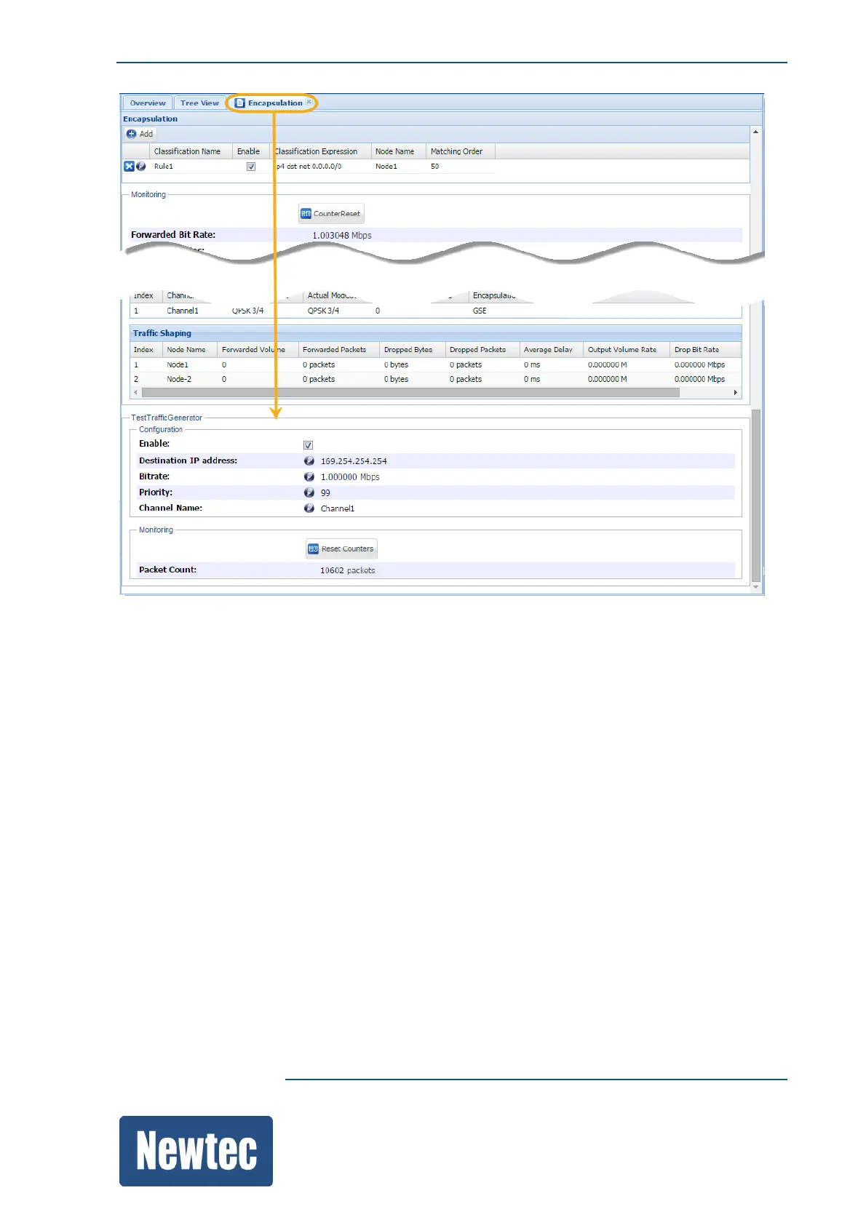
Task: Click Output Volume Rate column header
Action: [626, 350]
